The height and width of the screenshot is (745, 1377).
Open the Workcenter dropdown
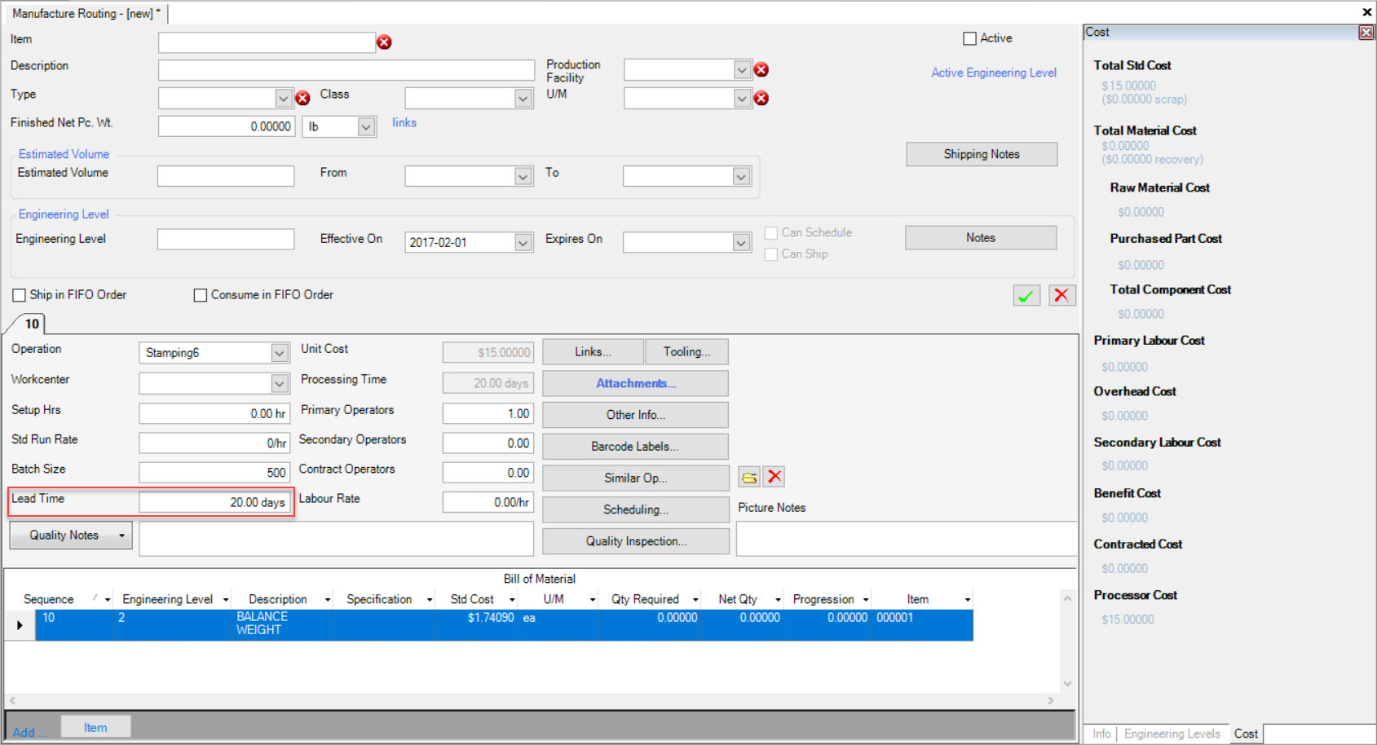pos(280,383)
